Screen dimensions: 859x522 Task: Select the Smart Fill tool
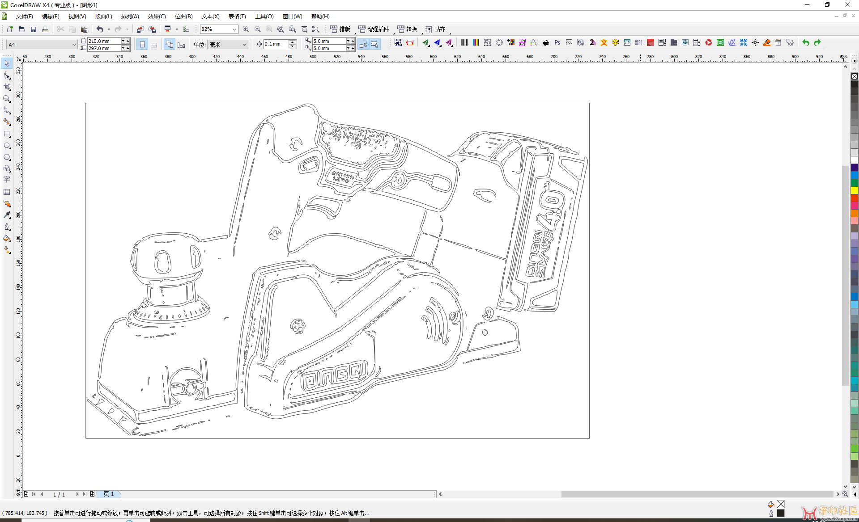[x=7, y=122]
